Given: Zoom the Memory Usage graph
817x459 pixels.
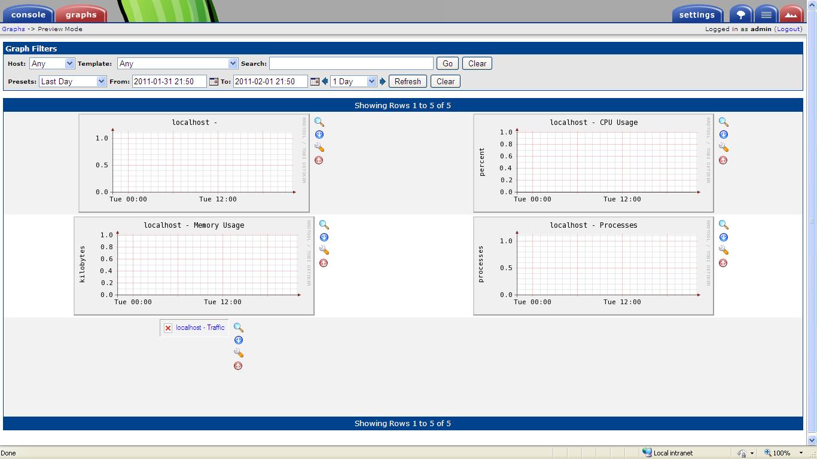Looking at the screenshot, I should coord(324,225).
